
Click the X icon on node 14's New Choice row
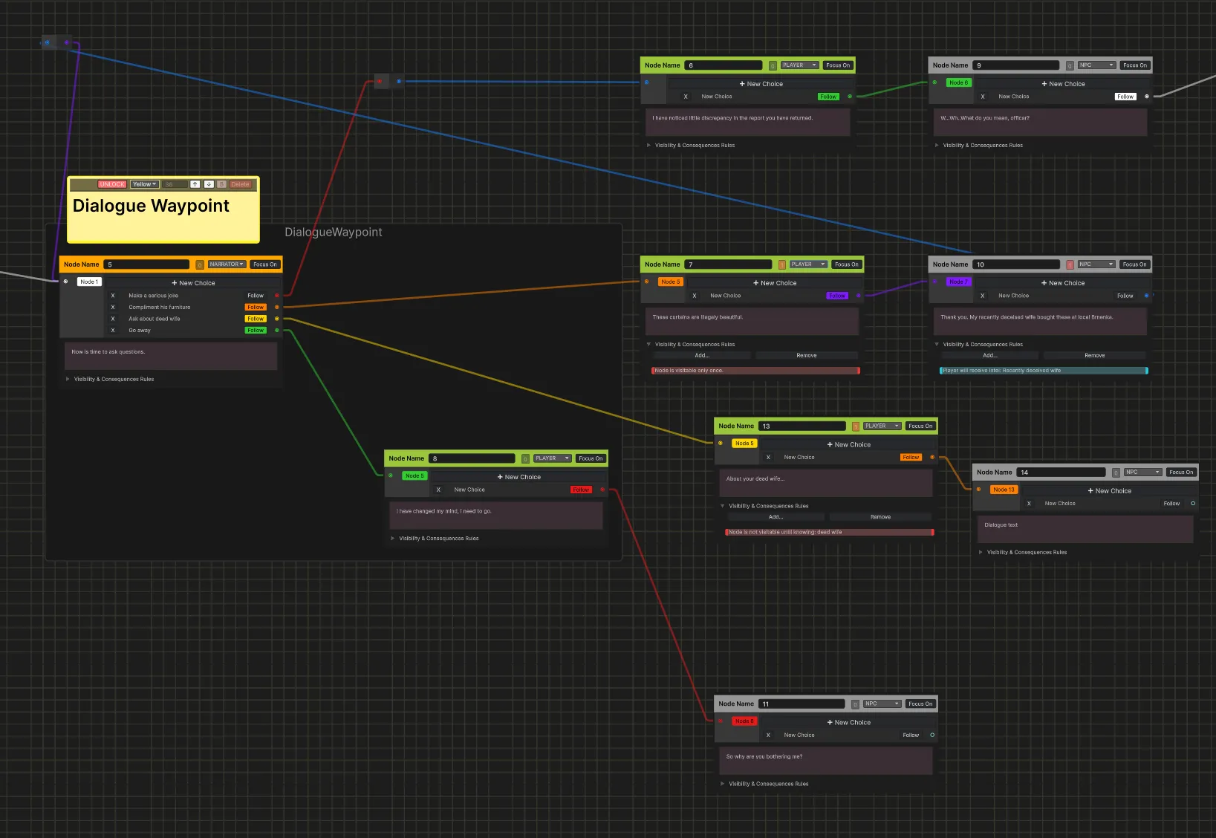[x=1029, y=503]
